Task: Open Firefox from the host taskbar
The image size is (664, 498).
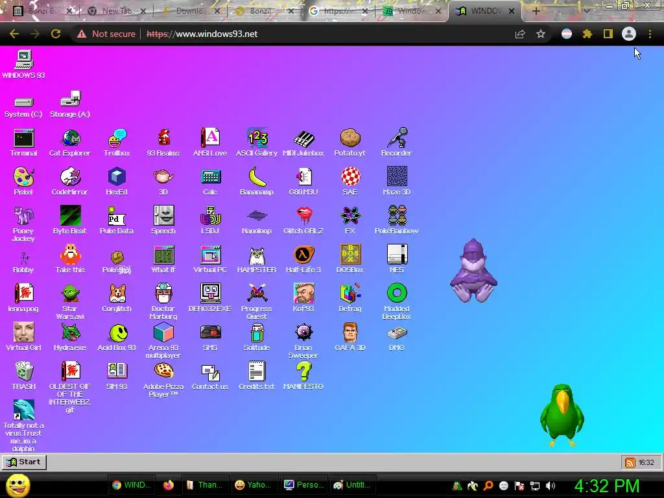Action: (x=169, y=485)
